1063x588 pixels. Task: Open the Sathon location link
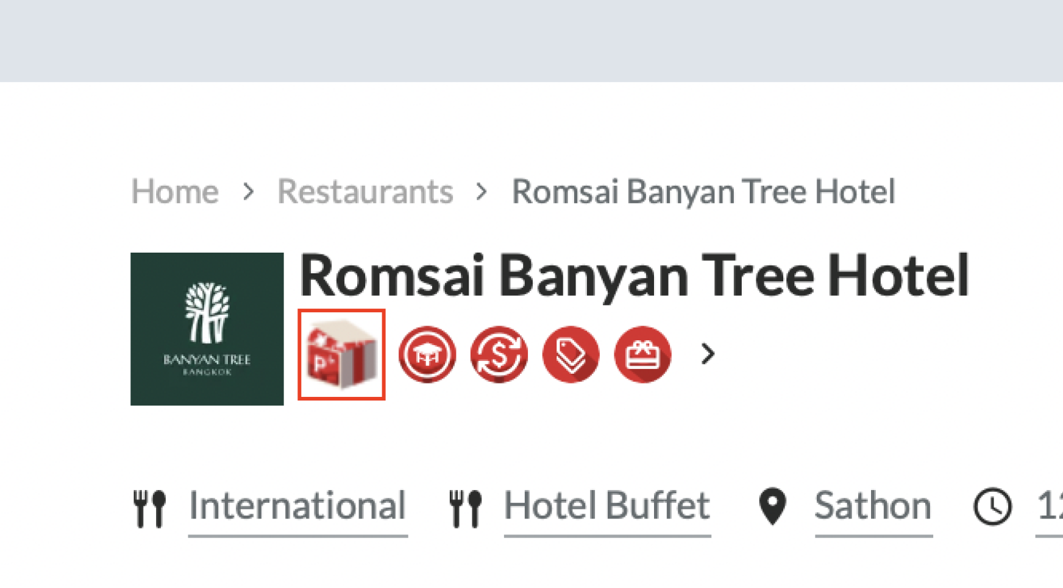873,506
